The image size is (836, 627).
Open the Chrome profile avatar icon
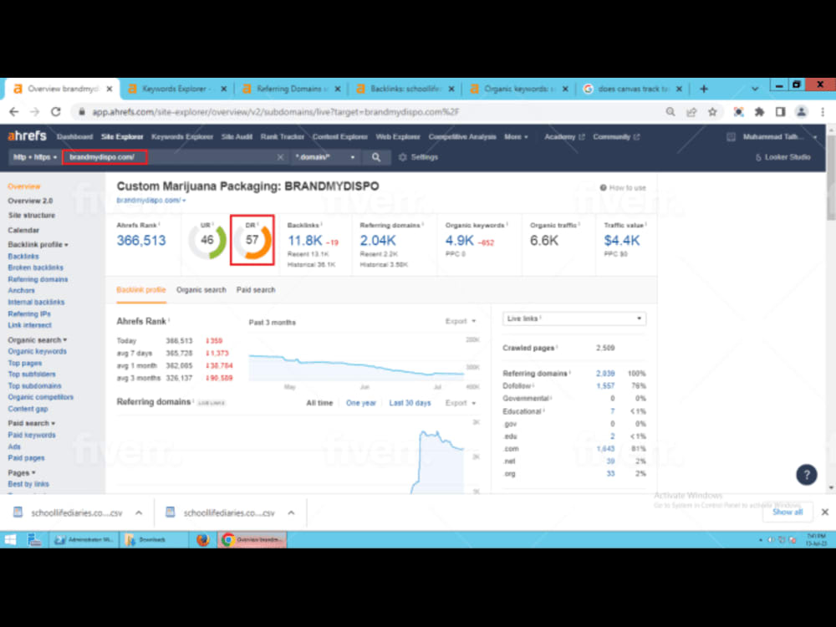pyautogui.click(x=801, y=112)
